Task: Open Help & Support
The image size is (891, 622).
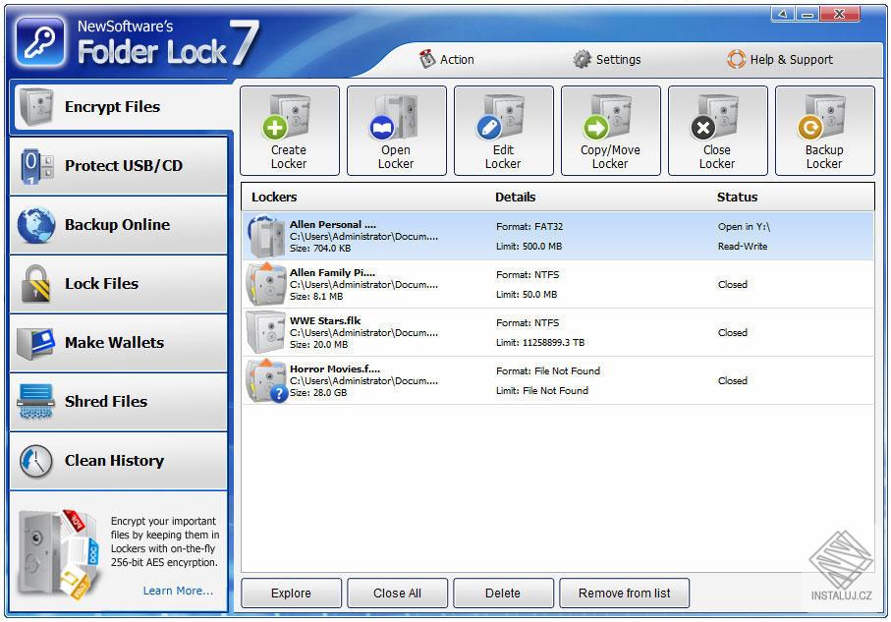Action: point(780,59)
